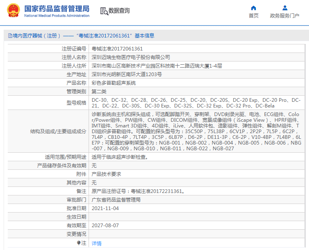Screen dimensions: 309x250
Task: Click management class value 第二类
Action: pos(99,91)
